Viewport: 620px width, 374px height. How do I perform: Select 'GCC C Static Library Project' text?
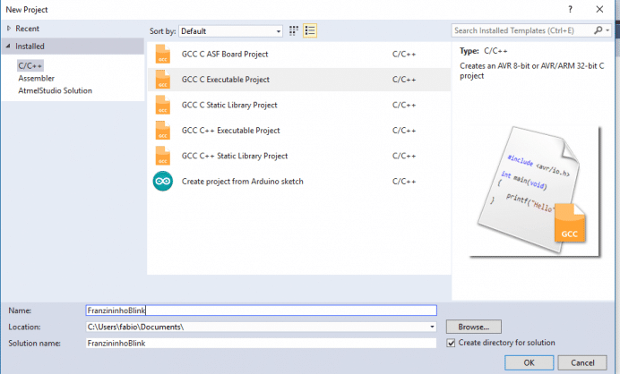[x=229, y=105]
